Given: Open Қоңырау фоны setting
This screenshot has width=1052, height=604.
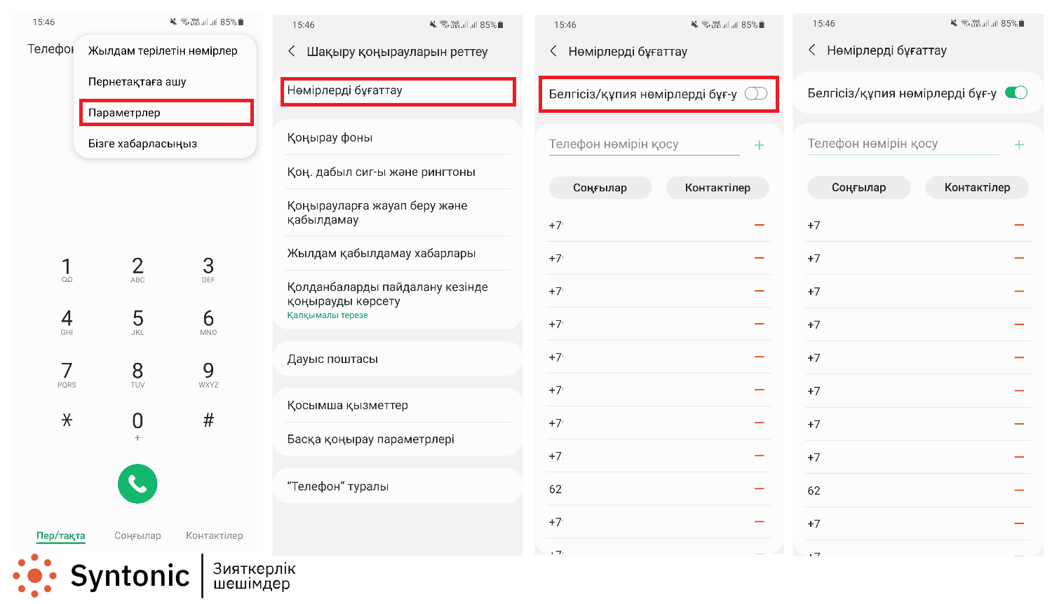Looking at the screenshot, I should 398,137.
